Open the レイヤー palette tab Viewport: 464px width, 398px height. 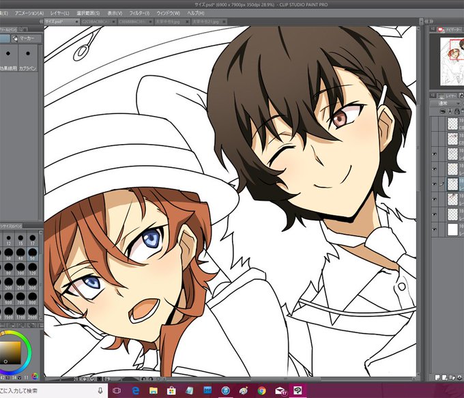pyautogui.click(x=447, y=96)
